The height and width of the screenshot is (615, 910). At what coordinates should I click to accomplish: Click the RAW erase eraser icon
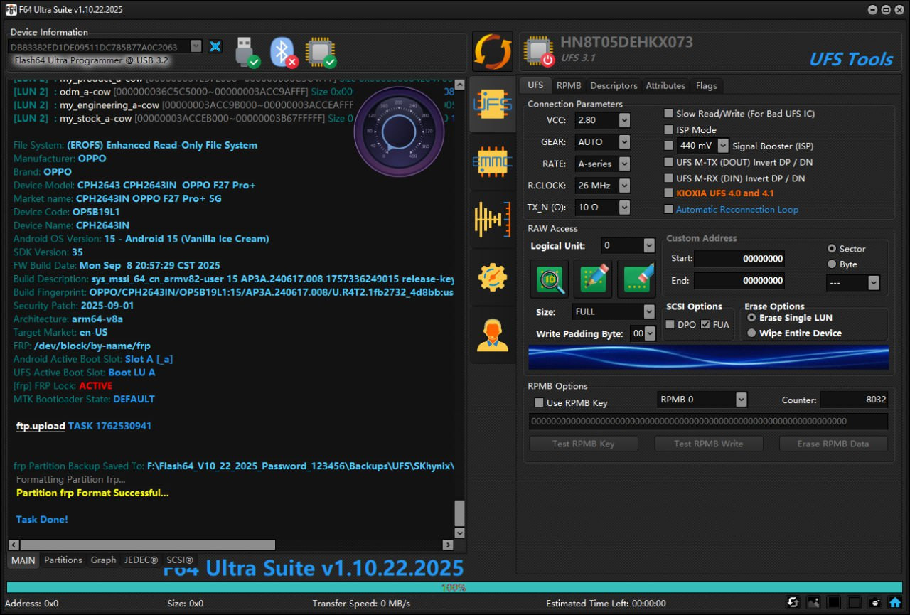pos(636,279)
